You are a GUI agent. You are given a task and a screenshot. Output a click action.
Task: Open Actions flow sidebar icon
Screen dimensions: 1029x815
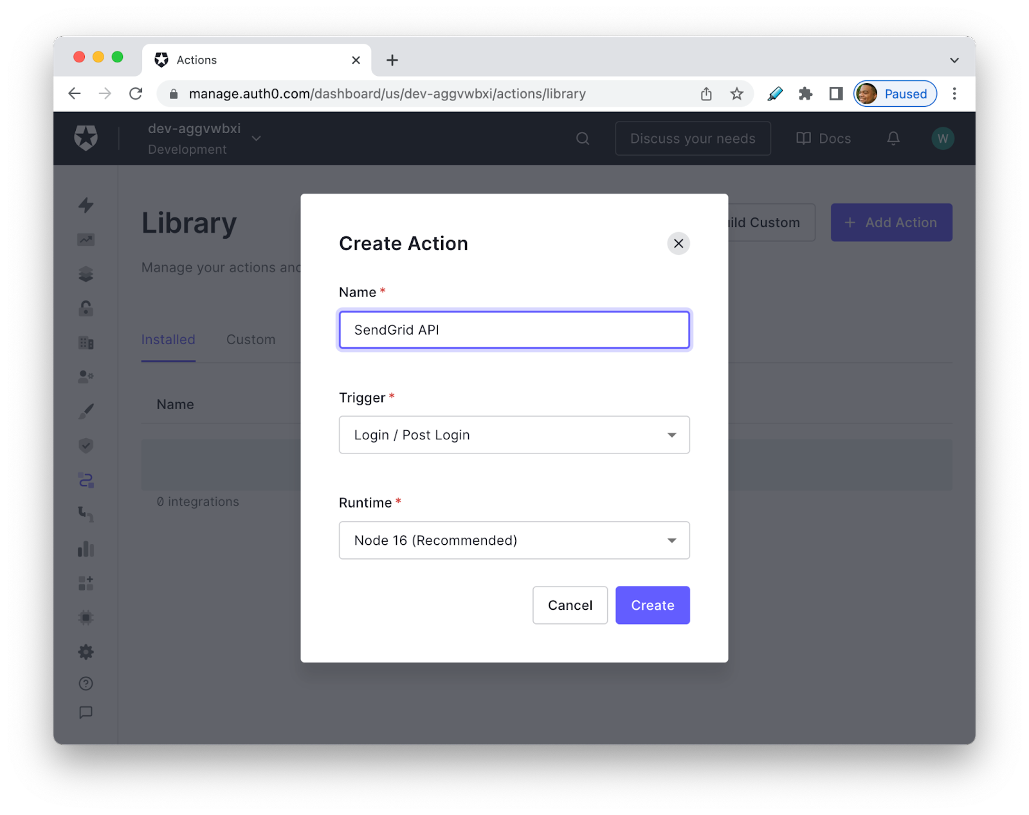86,481
